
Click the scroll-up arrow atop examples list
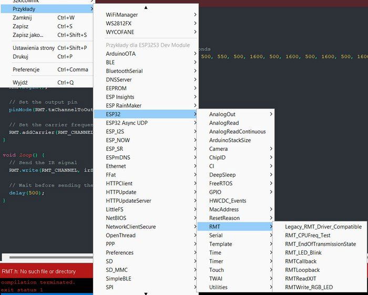coord(146,7)
